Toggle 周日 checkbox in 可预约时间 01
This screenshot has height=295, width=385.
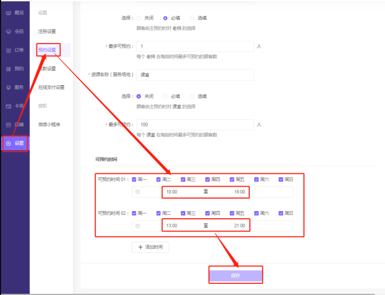point(281,180)
